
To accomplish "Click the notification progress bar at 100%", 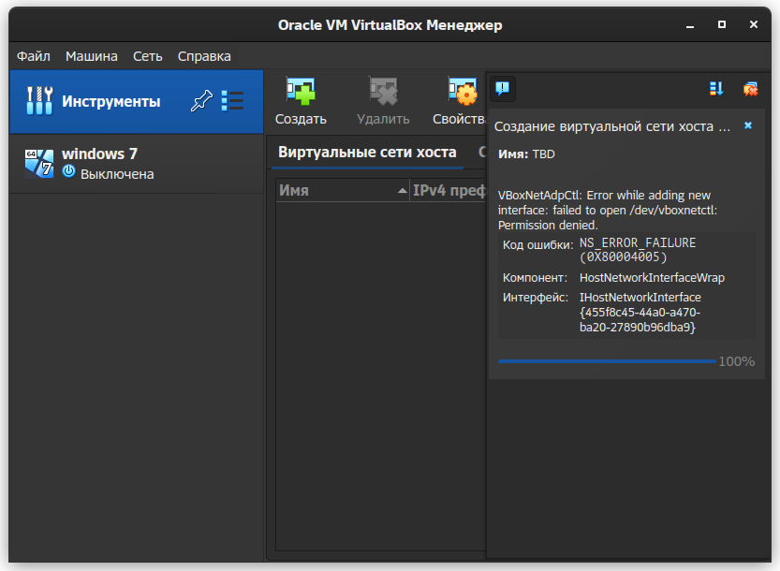I will 607,361.
